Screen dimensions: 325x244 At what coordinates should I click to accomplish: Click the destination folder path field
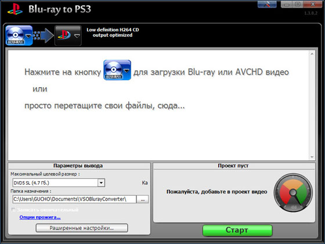[x=74, y=199]
